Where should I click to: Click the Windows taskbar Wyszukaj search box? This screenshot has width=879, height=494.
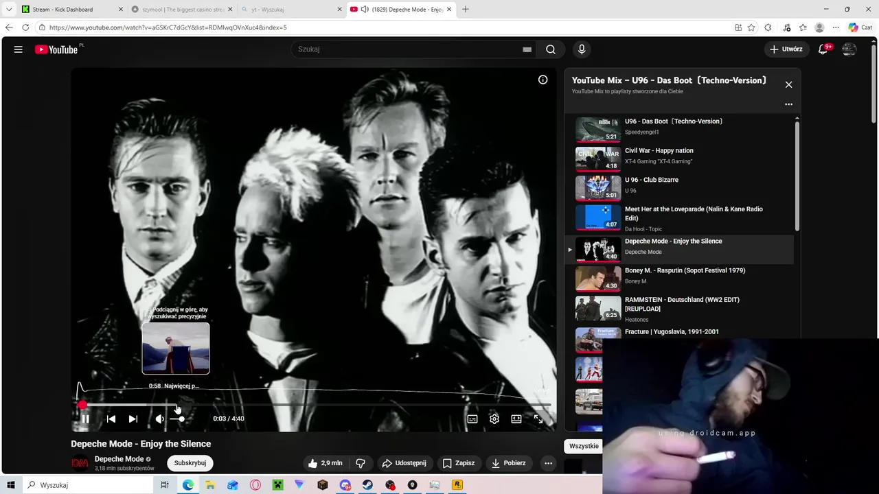[x=89, y=485]
